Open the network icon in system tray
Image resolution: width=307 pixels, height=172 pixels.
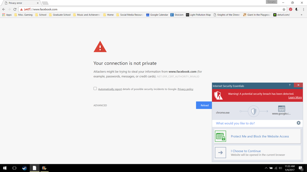[x=276, y=168]
